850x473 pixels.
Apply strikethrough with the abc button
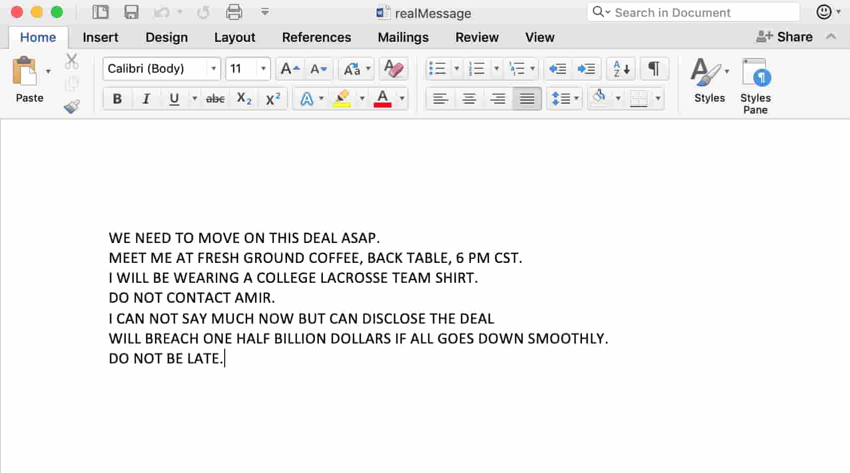tap(215, 99)
